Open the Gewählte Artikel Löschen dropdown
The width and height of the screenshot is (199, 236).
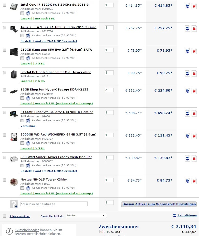click(86, 216)
